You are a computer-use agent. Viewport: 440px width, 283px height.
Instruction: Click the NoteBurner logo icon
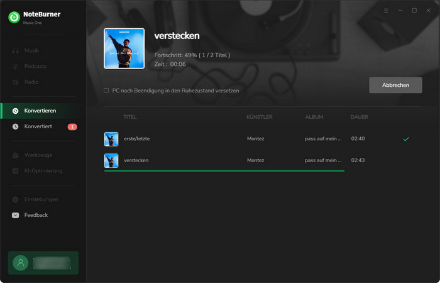pyautogui.click(x=14, y=18)
